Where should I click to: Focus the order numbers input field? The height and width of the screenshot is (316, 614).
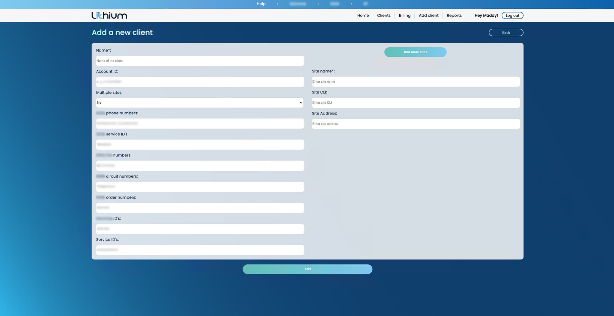click(200, 208)
